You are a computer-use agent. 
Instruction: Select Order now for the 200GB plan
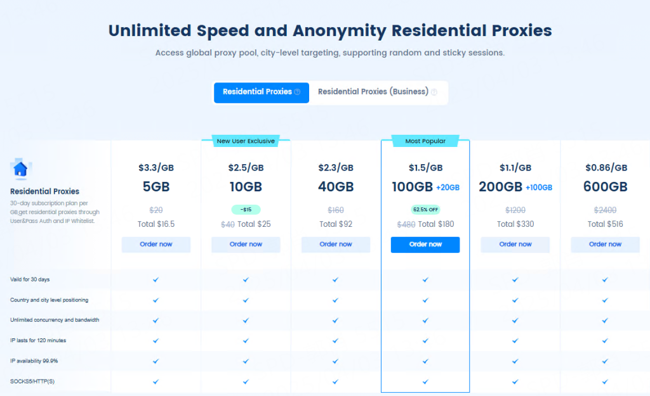pos(515,245)
